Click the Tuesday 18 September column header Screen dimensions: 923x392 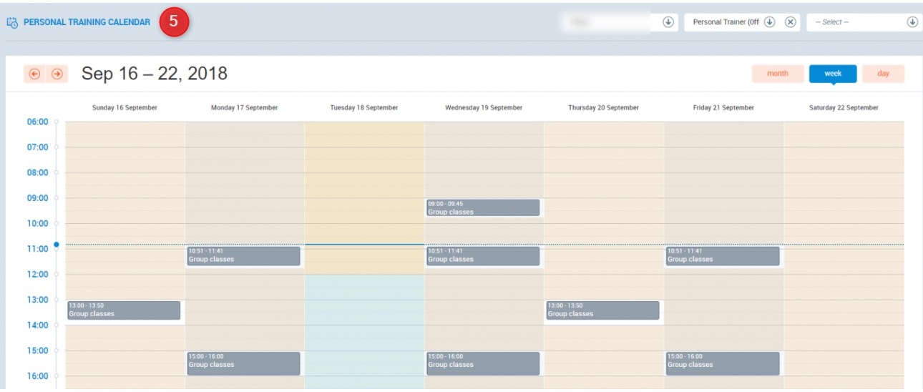[x=363, y=108]
